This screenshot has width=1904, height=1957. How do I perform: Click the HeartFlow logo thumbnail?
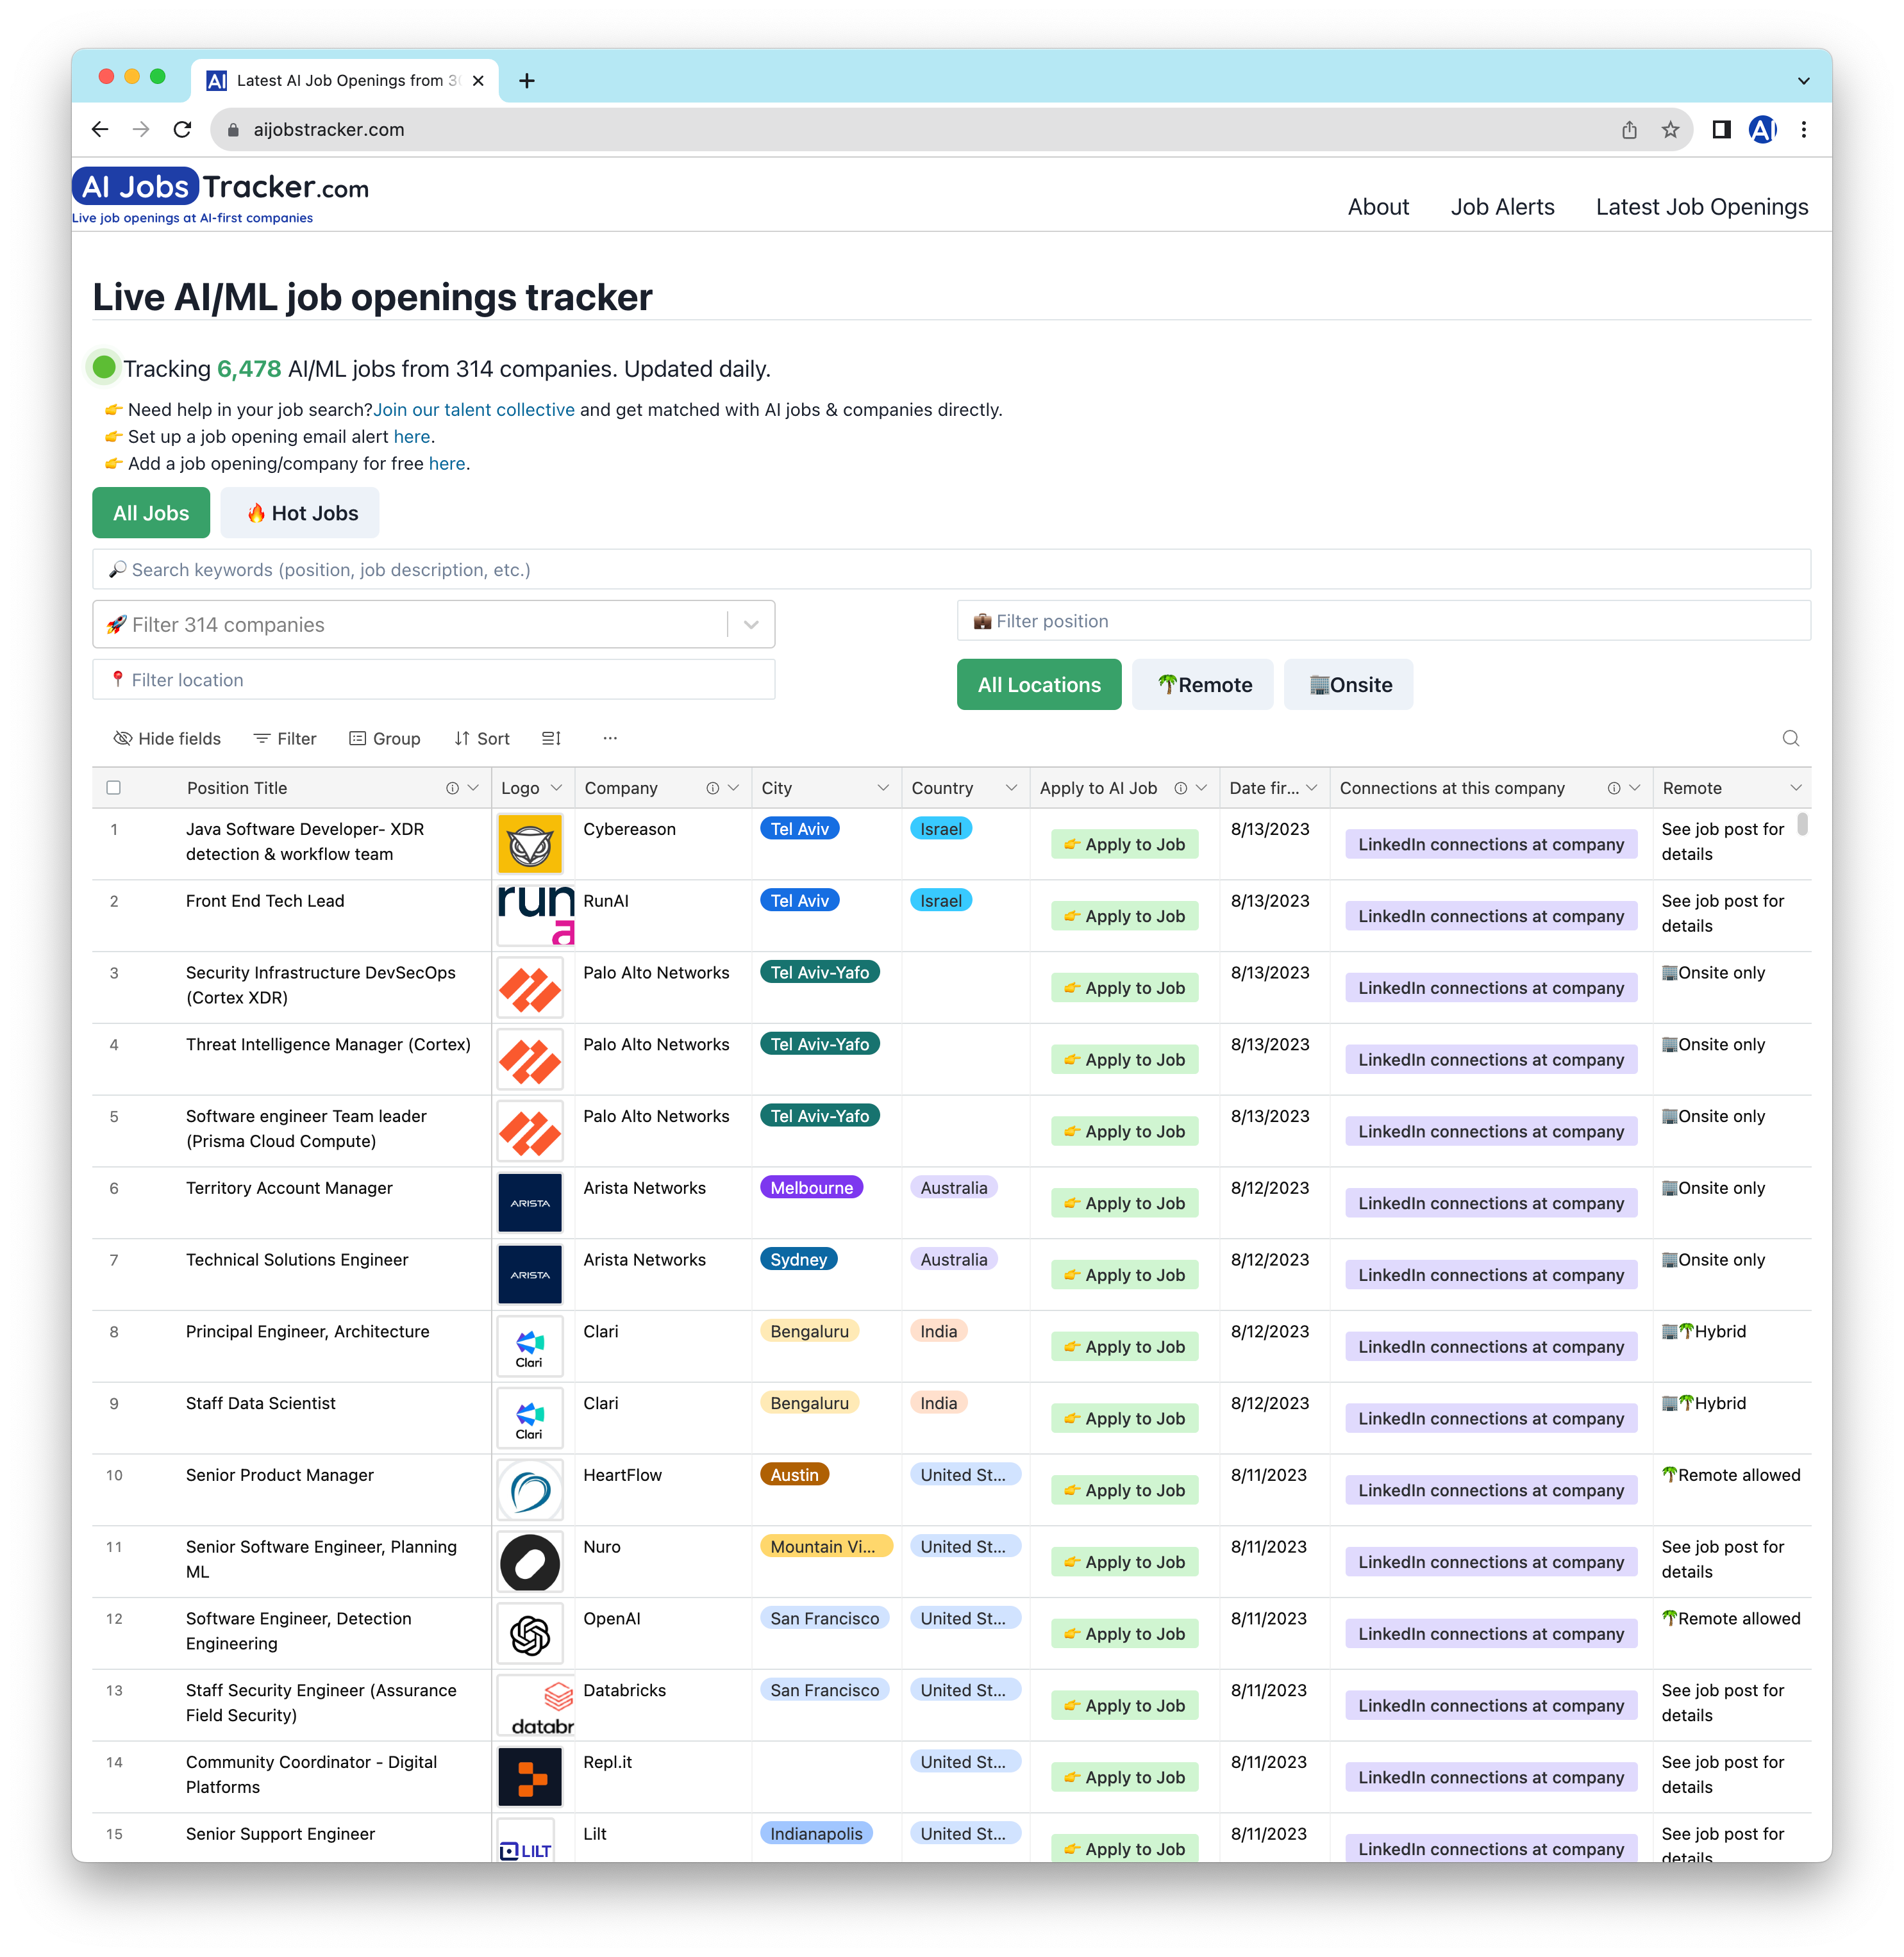(x=530, y=1490)
